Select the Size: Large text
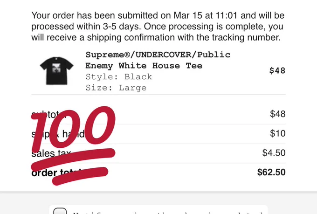 (116, 88)
